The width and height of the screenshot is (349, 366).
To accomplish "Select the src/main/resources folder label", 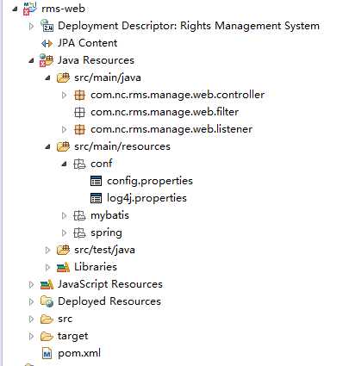I will point(122,146).
